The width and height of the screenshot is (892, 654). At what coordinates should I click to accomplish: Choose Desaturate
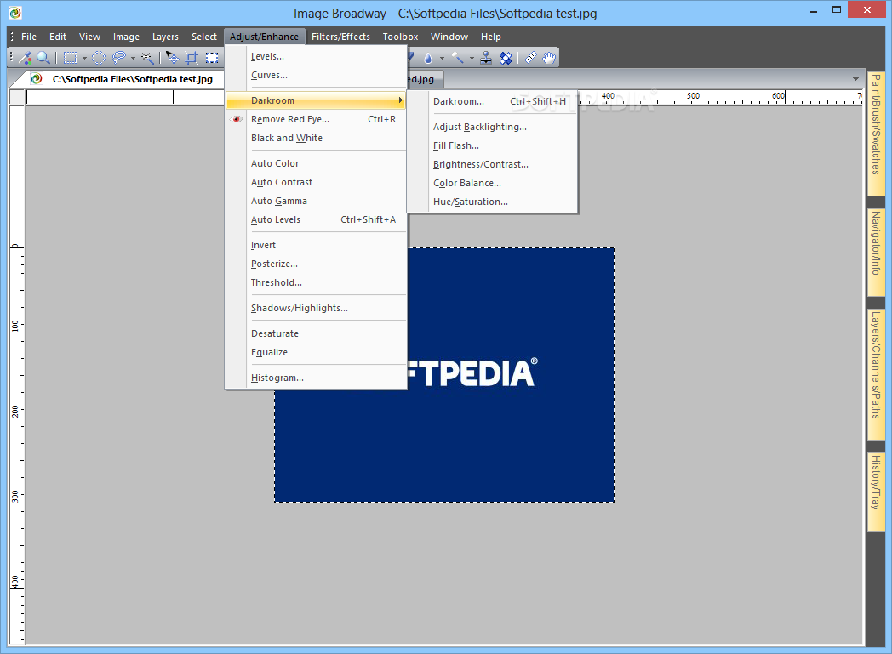click(x=316, y=333)
